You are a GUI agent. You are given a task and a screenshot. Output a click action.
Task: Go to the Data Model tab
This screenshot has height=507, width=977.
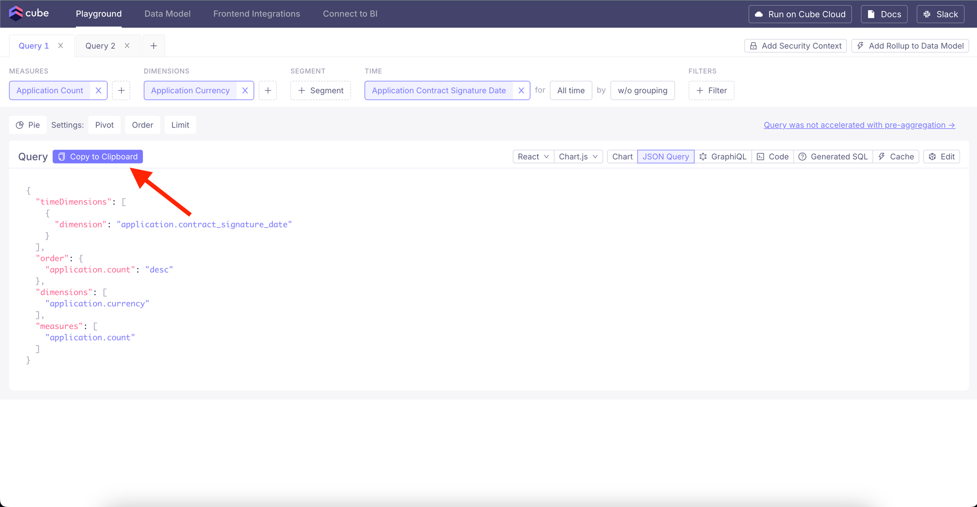(167, 14)
